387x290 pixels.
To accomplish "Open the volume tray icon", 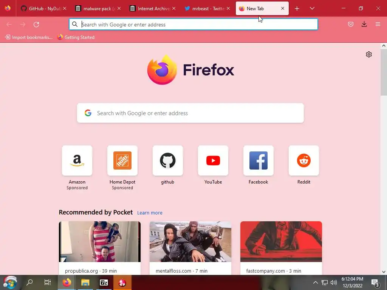I will coord(334,282).
